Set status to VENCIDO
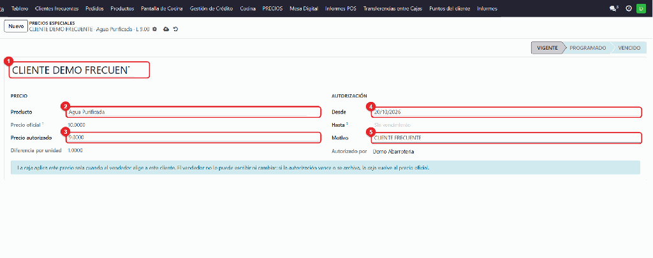Viewport: 653px width, 258px height. coord(629,48)
